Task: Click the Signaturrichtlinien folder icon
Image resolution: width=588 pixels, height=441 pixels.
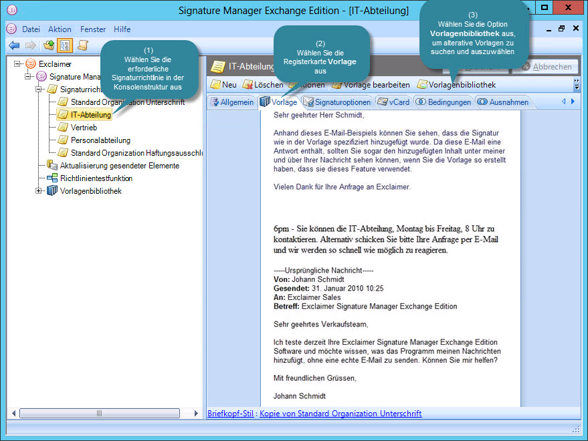Action: click(x=52, y=89)
